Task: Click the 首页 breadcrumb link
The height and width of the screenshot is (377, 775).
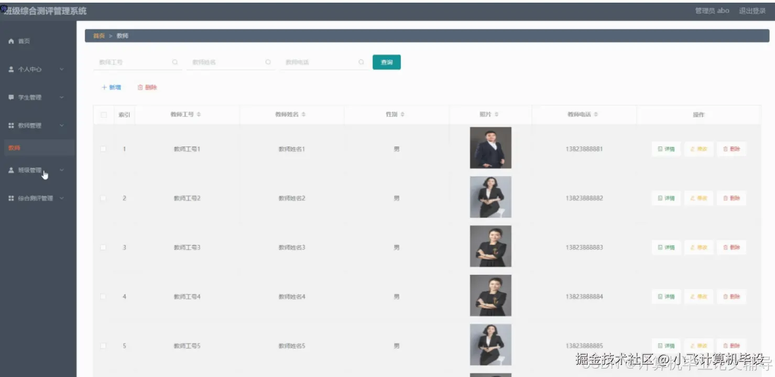Action: (99, 36)
